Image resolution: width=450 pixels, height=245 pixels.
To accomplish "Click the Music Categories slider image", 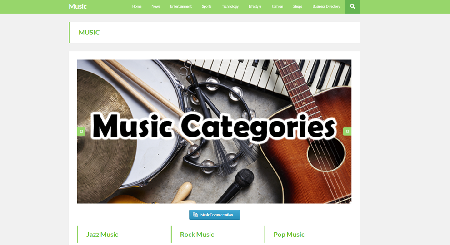I will click(214, 132).
